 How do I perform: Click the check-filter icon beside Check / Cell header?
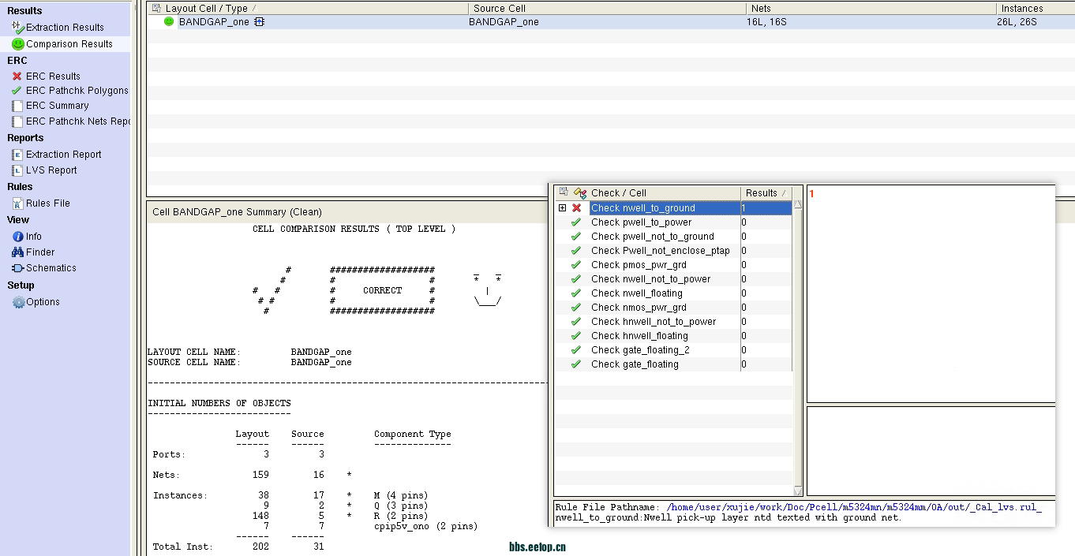580,192
